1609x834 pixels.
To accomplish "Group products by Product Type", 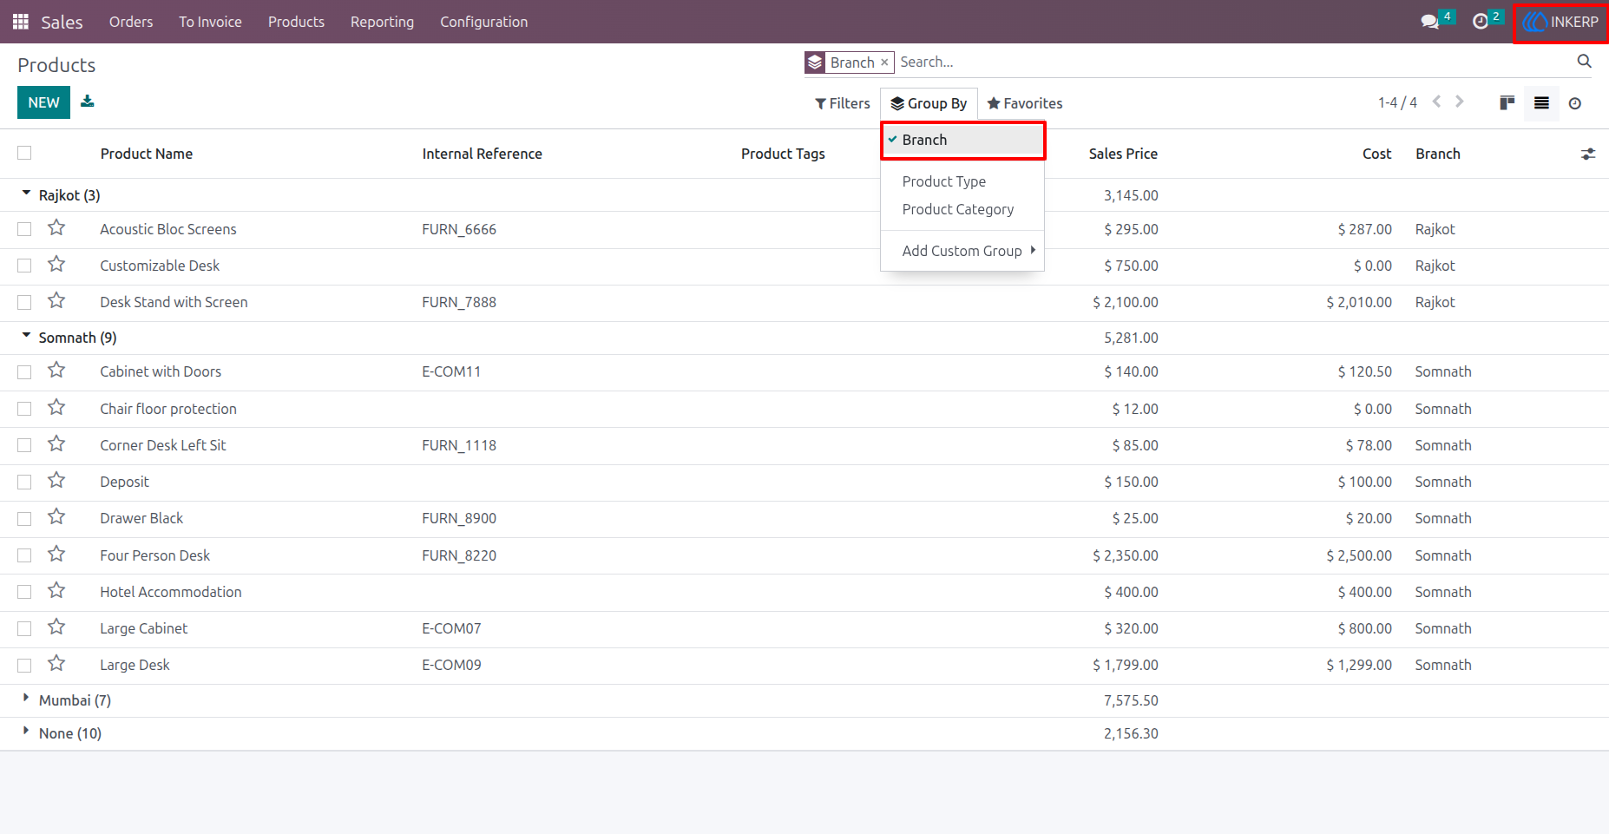I will point(962,181).
